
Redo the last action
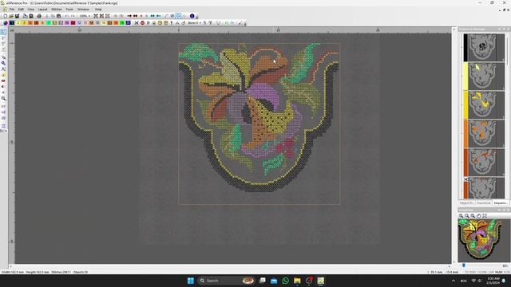point(73,16)
